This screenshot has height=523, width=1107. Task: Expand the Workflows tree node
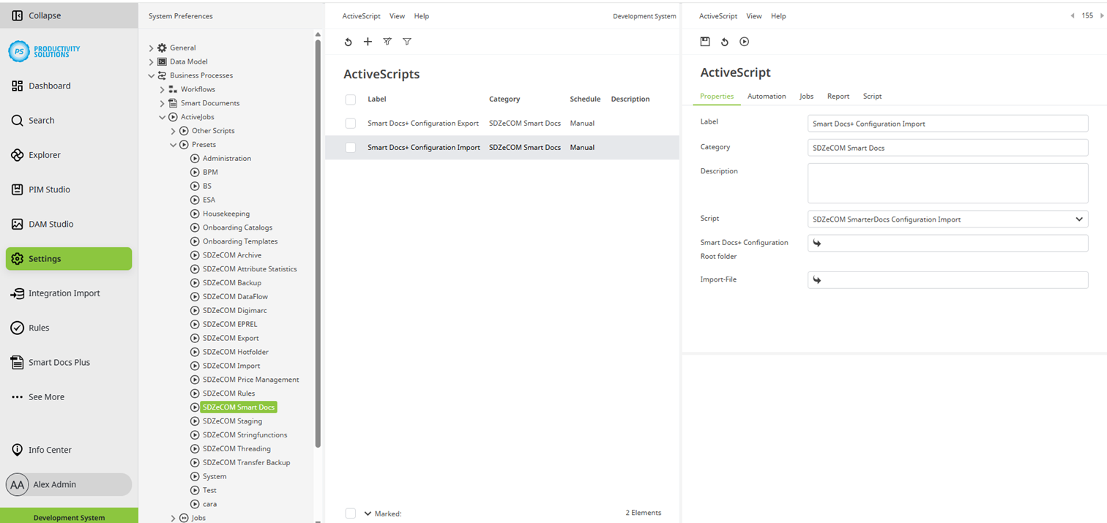point(162,89)
